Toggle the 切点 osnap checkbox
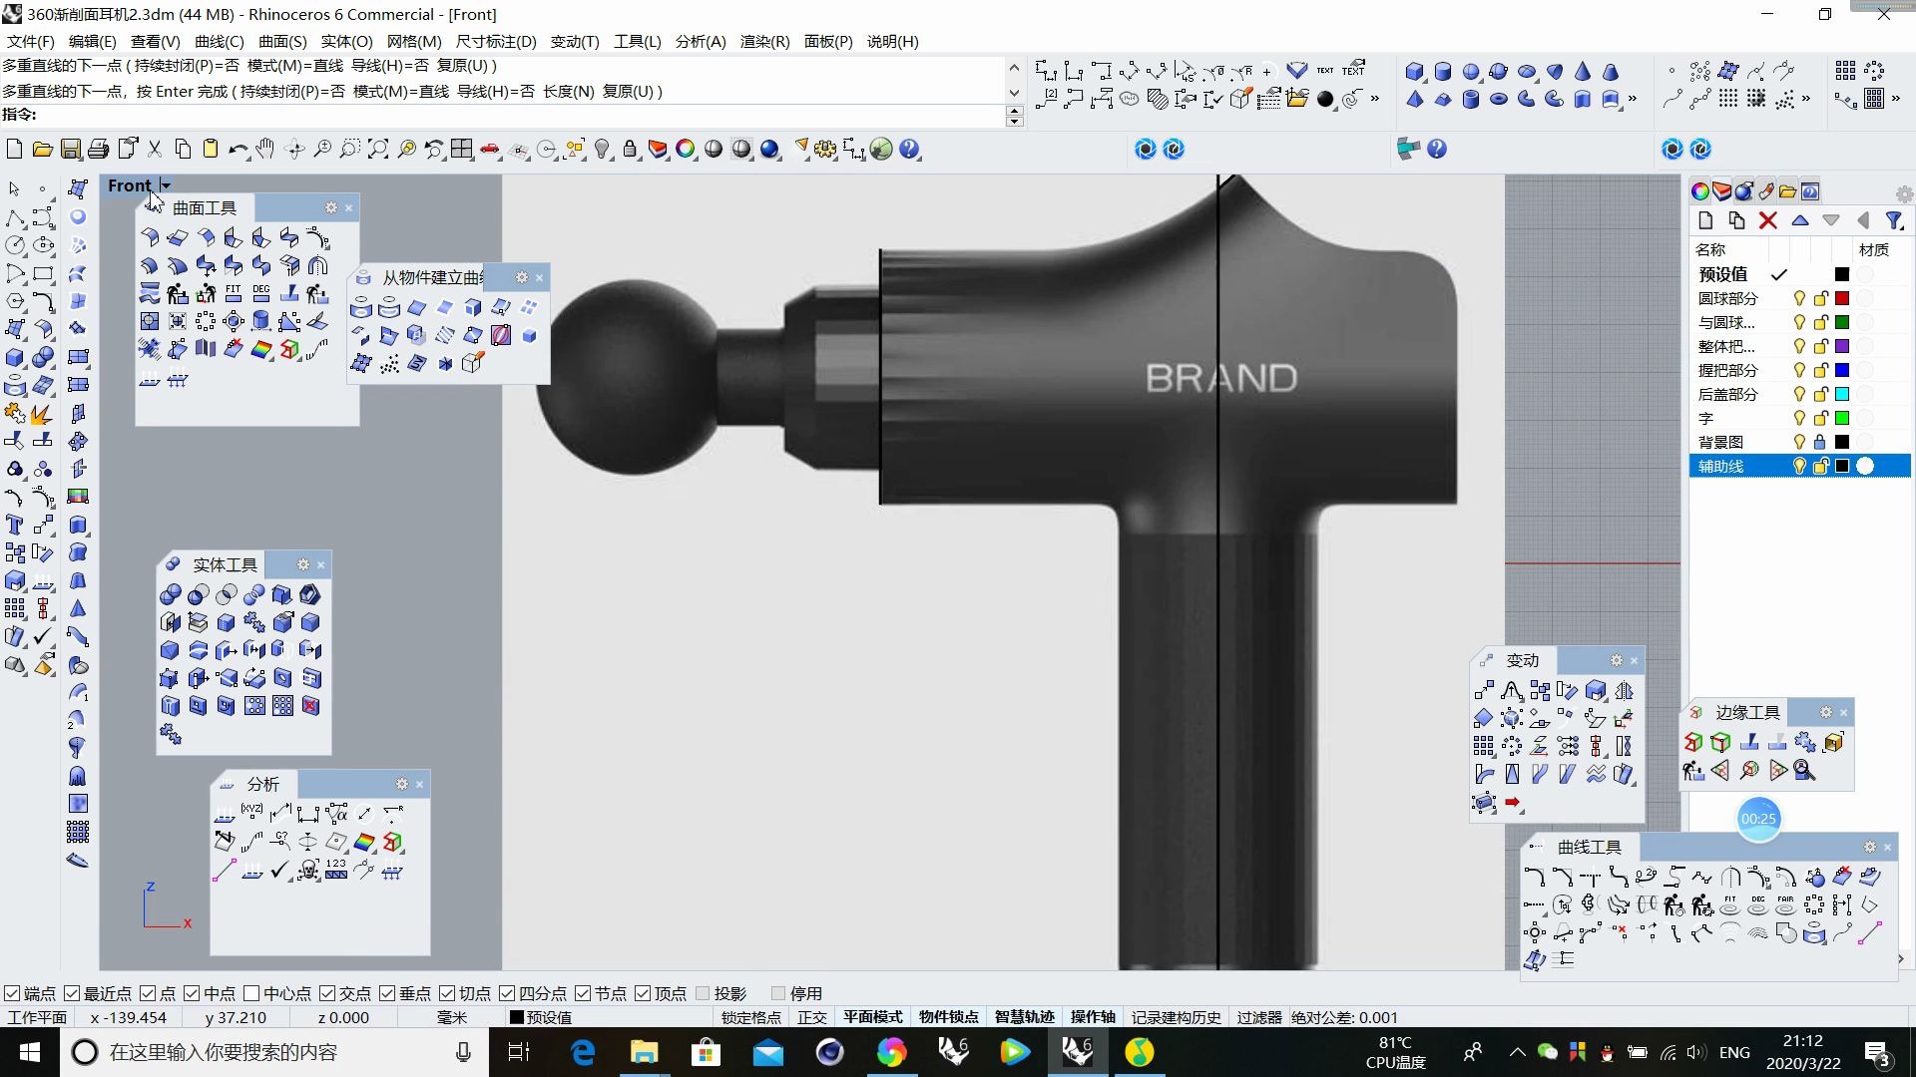 447,993
